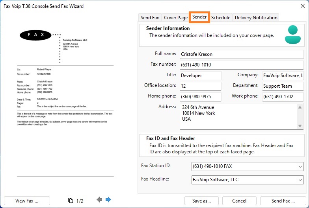Select the Sender tab
Screen dimensions: 309x208
199,17
